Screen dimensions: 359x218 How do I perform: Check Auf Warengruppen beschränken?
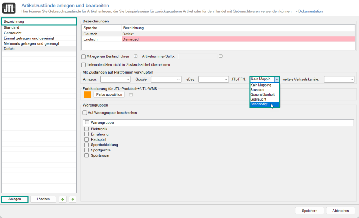[84, 113]
